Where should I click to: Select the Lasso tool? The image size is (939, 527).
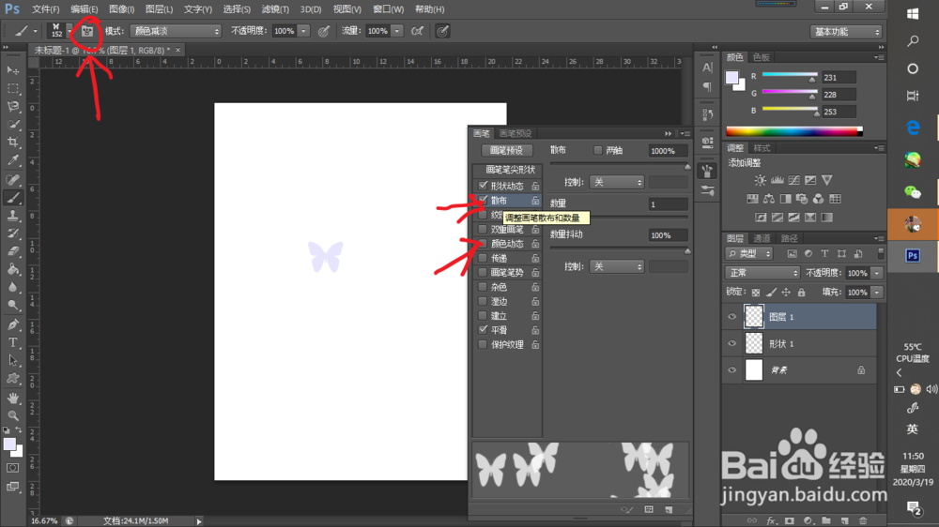pos(12,107)
